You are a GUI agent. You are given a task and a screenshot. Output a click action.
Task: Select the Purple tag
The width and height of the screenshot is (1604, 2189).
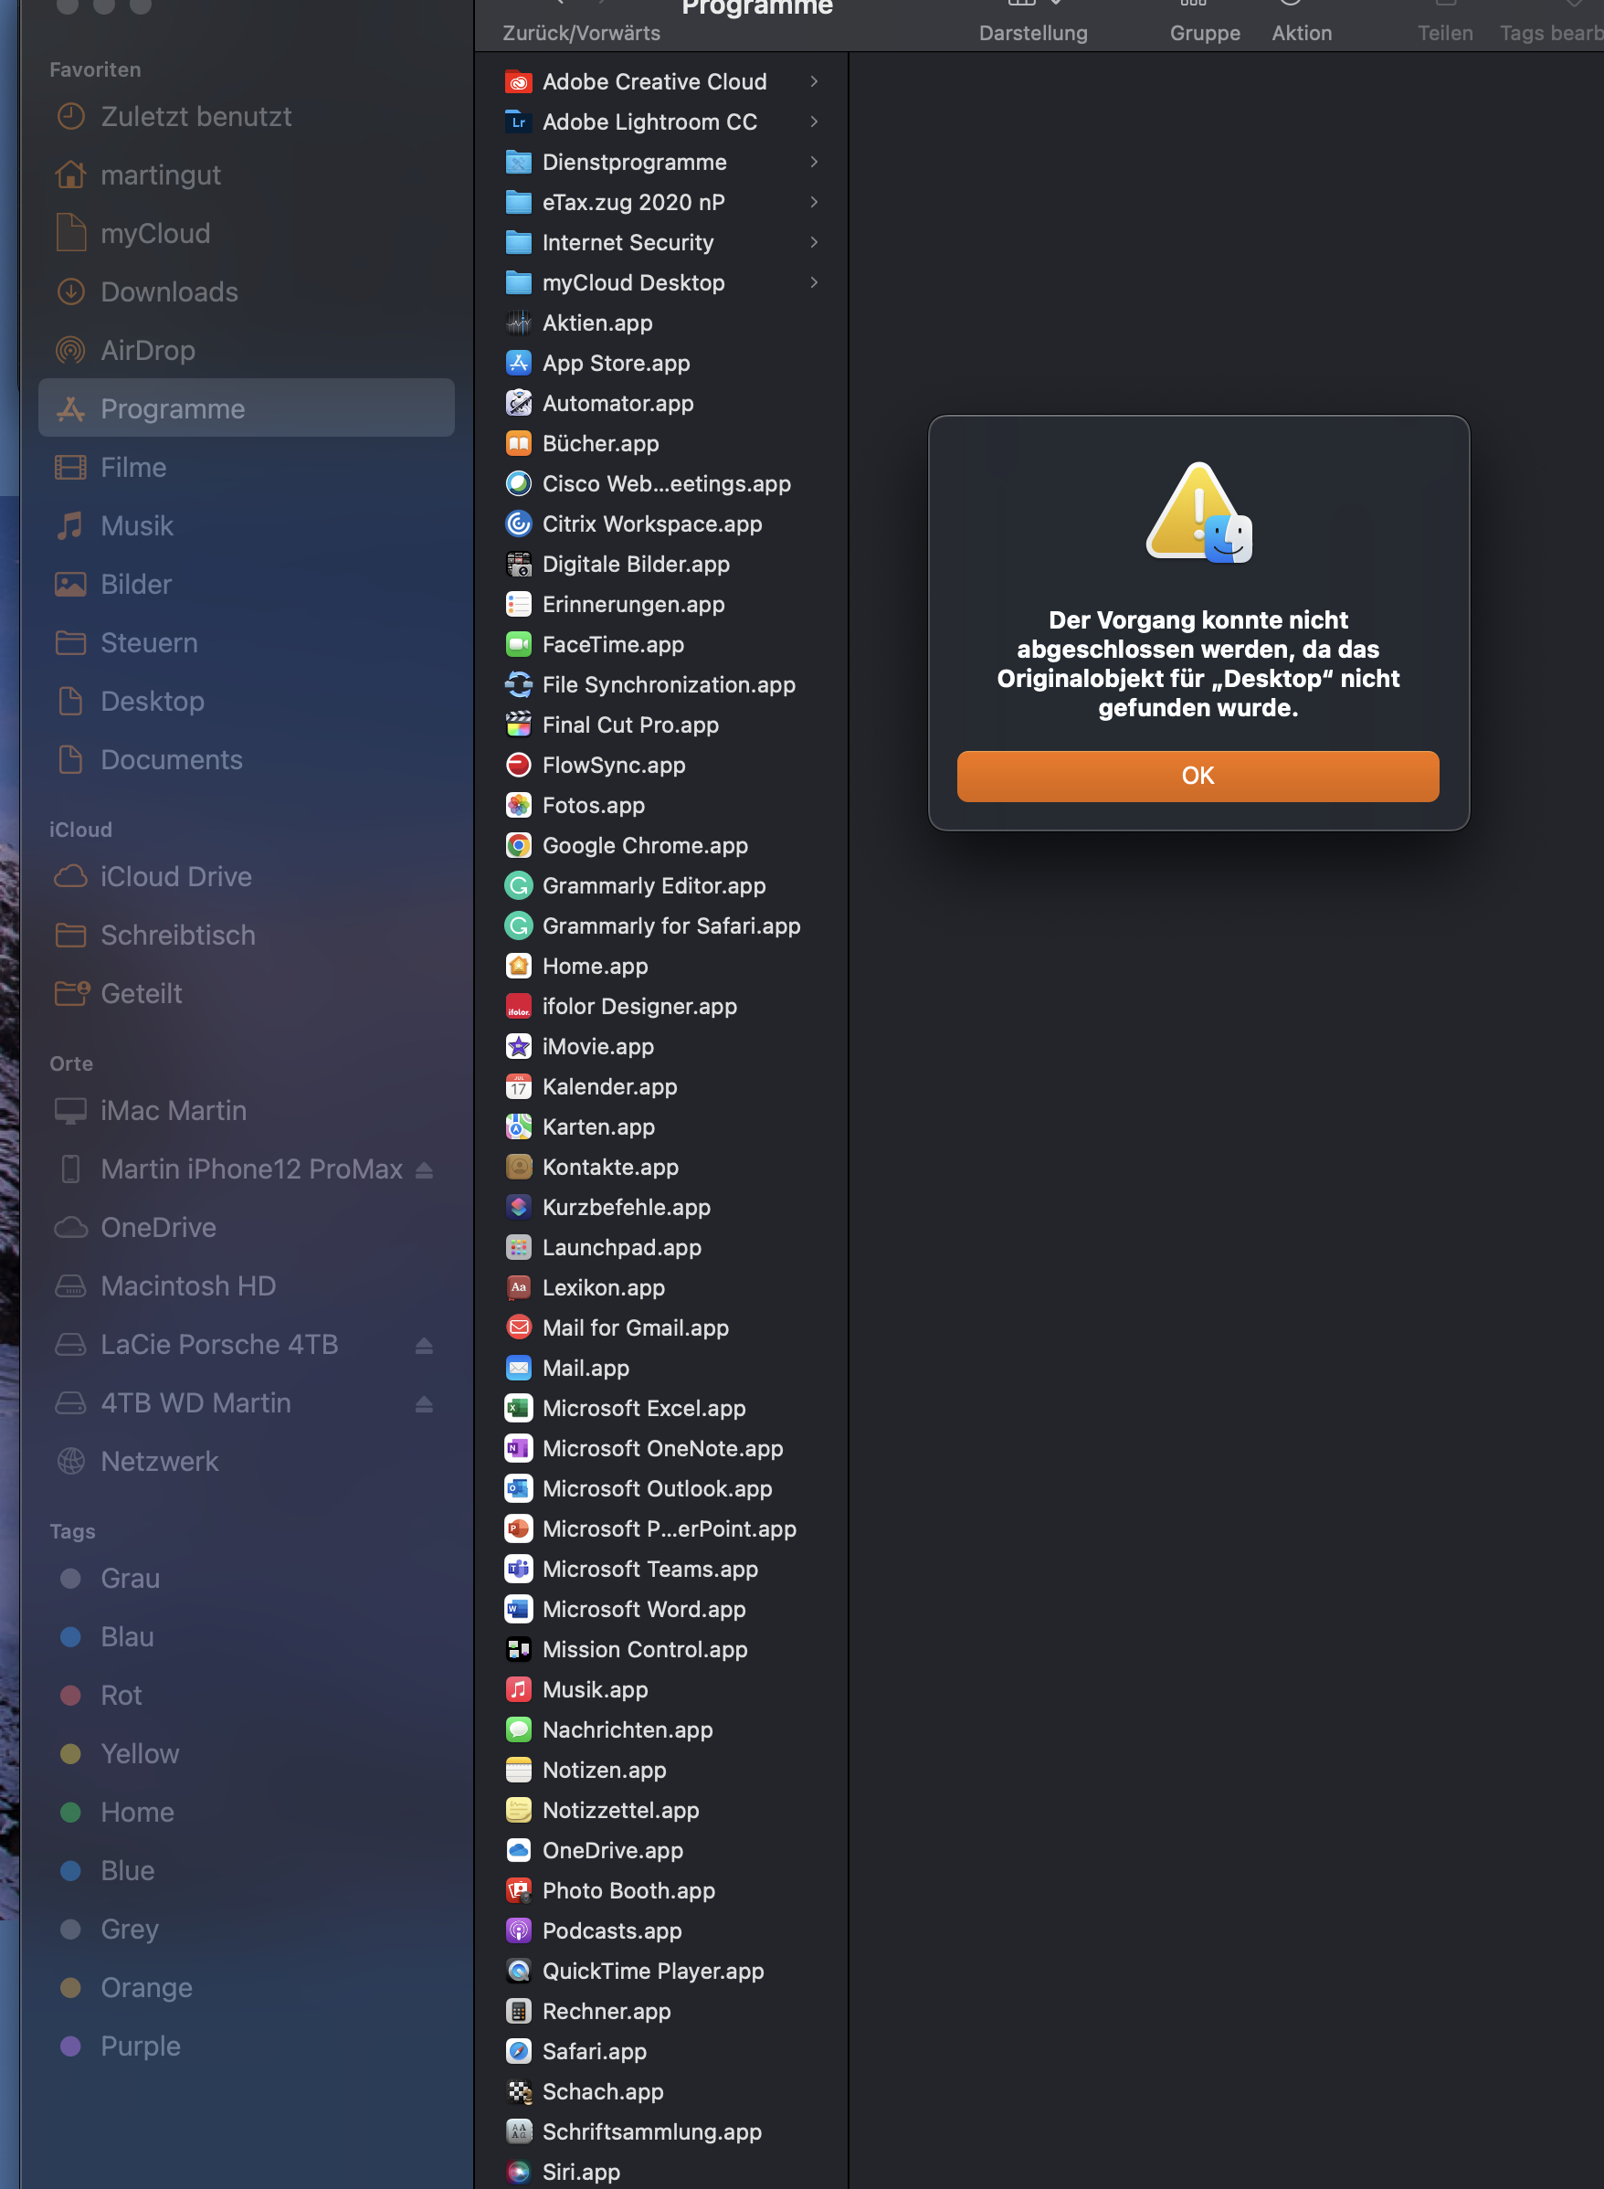coord(247,2046)
